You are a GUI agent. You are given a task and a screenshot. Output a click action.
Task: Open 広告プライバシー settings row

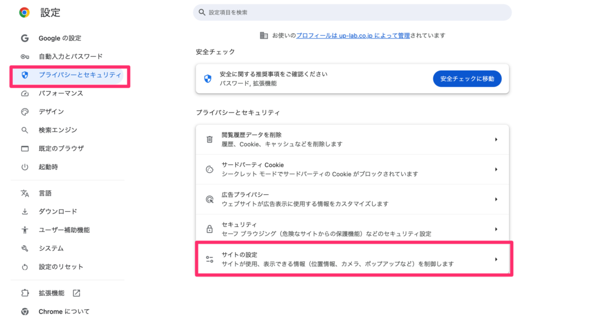352,199
